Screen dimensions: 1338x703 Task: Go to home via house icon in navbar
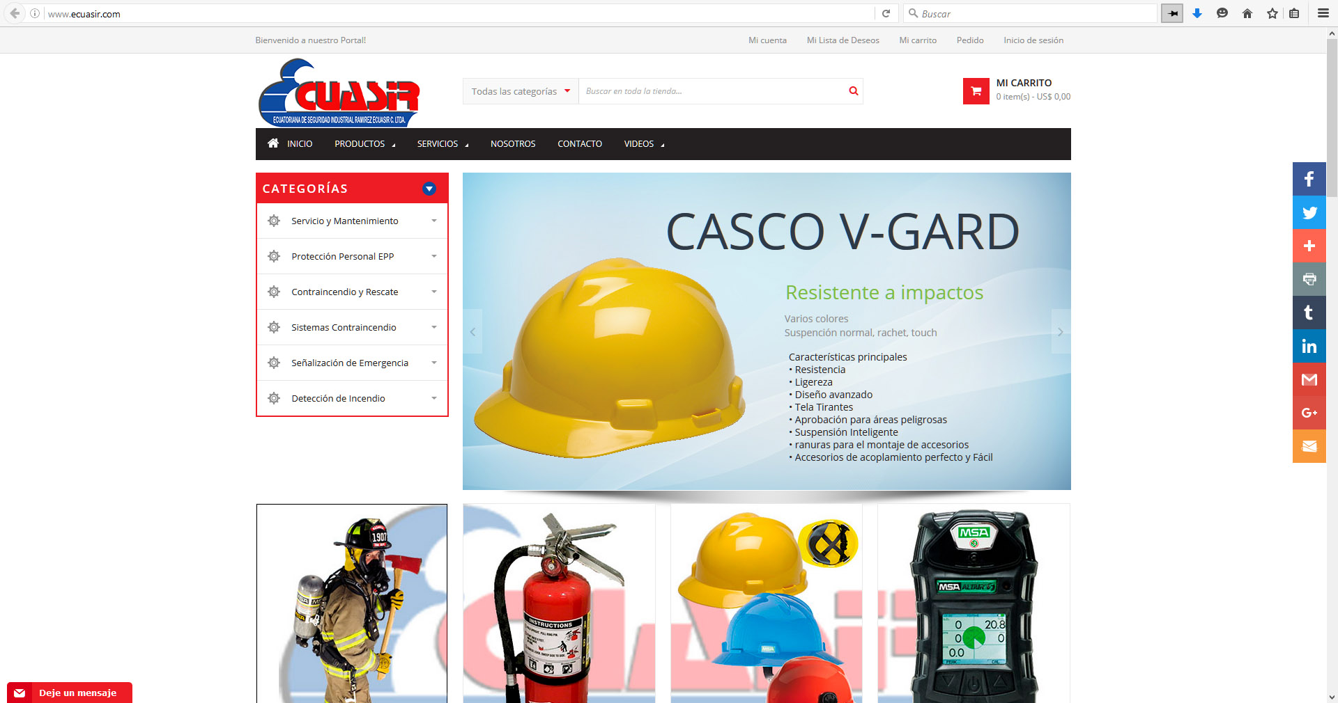point(273,143)
